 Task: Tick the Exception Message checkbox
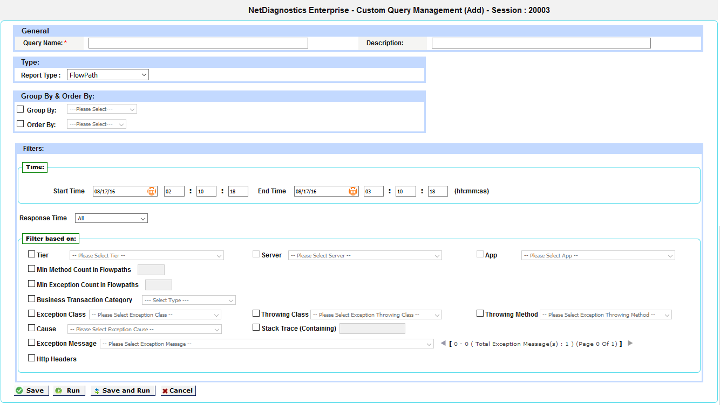(31, 343)
